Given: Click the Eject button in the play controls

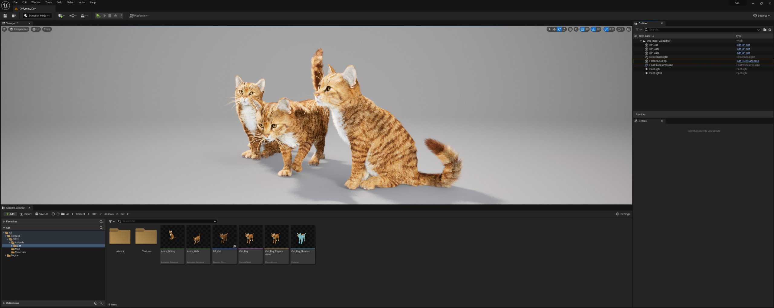Looking at the screenshot, I should [115, 16].
